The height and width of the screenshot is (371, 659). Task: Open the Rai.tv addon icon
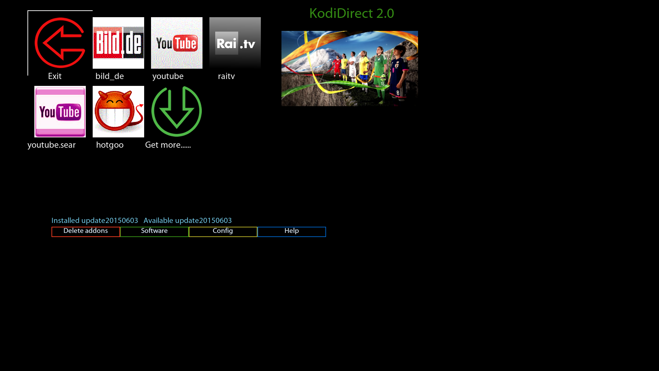[235, 43]
